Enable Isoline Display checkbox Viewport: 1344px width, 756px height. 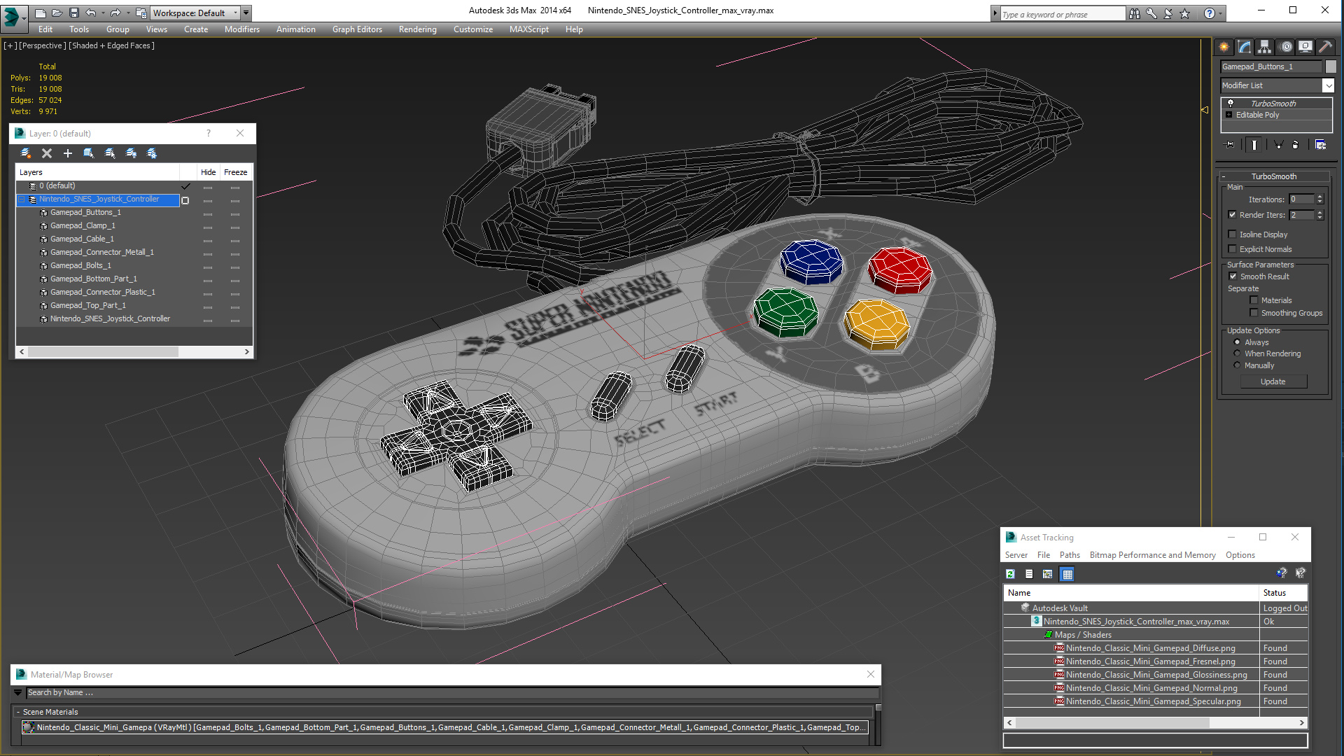[x=1232, y=234]
